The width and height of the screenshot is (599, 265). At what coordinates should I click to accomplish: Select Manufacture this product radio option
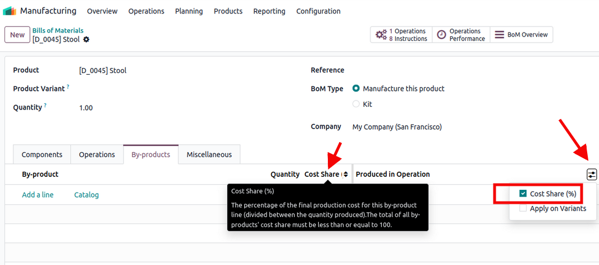[x=356, y=89]
